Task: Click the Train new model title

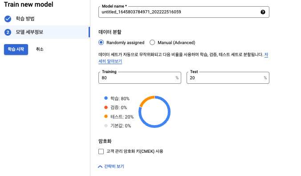Action: tap(28, 4)
